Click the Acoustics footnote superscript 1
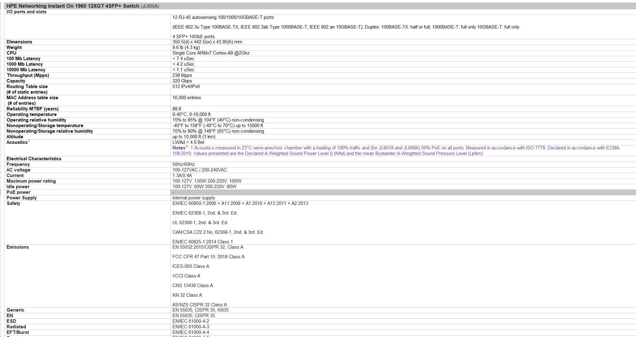 [29, 141]
